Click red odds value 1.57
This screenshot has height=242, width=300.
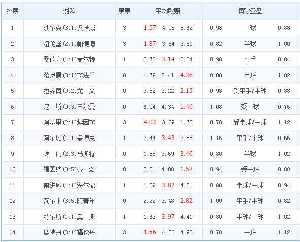(x=150, y=28)
